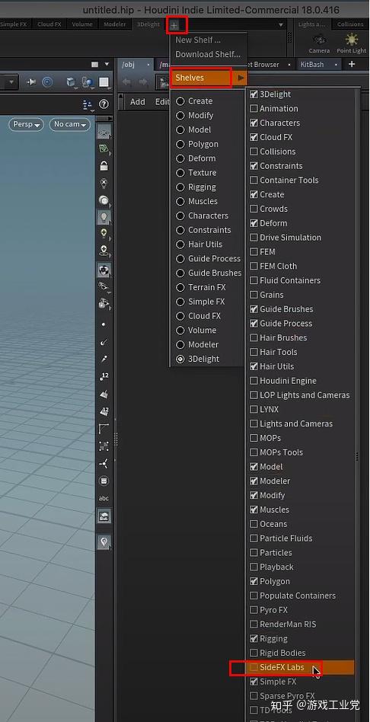Click the plus icon to add a shelf tab
The width and height of the screenshot is (370, 722).
coord(174,25)
